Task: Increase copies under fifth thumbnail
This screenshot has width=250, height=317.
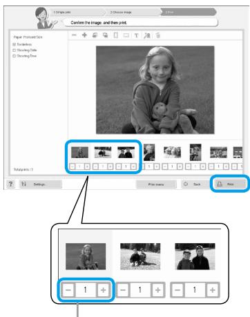Action: [x=180, y=166]
